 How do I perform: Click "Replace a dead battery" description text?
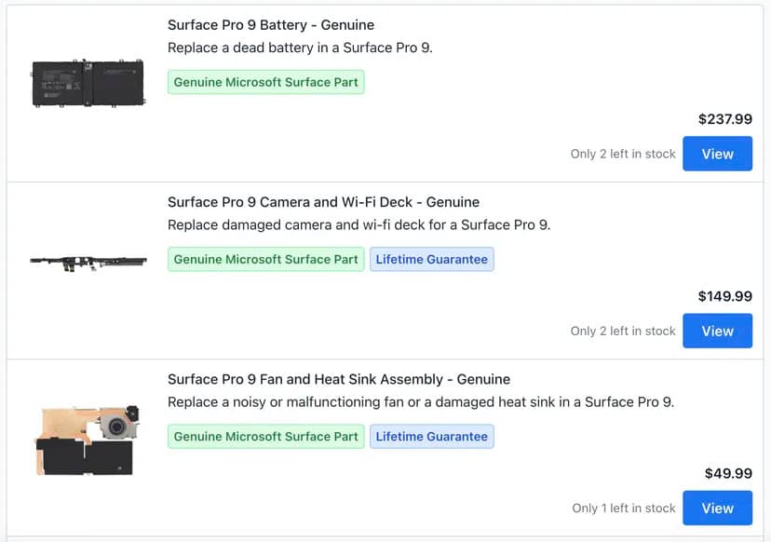coord(301,47)
